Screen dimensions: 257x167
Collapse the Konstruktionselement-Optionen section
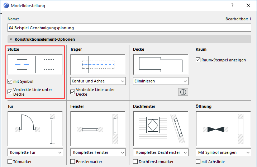[x=11, y=39]
